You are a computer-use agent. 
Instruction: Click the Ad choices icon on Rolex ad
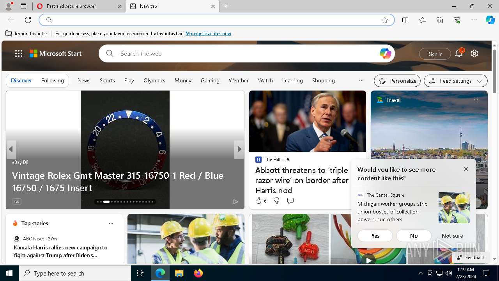point(236,201)
